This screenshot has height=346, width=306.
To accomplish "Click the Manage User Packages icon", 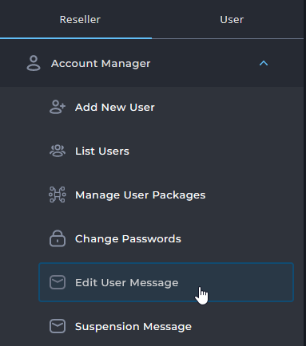I will pyautogui.click(x=58, y=195).
